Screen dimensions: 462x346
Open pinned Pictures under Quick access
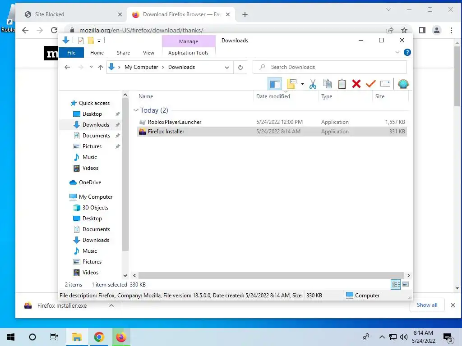pos(92,146)
